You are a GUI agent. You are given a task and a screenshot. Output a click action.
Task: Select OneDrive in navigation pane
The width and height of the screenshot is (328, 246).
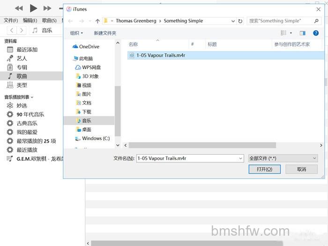pyautogui.click(x=86, y=47)
